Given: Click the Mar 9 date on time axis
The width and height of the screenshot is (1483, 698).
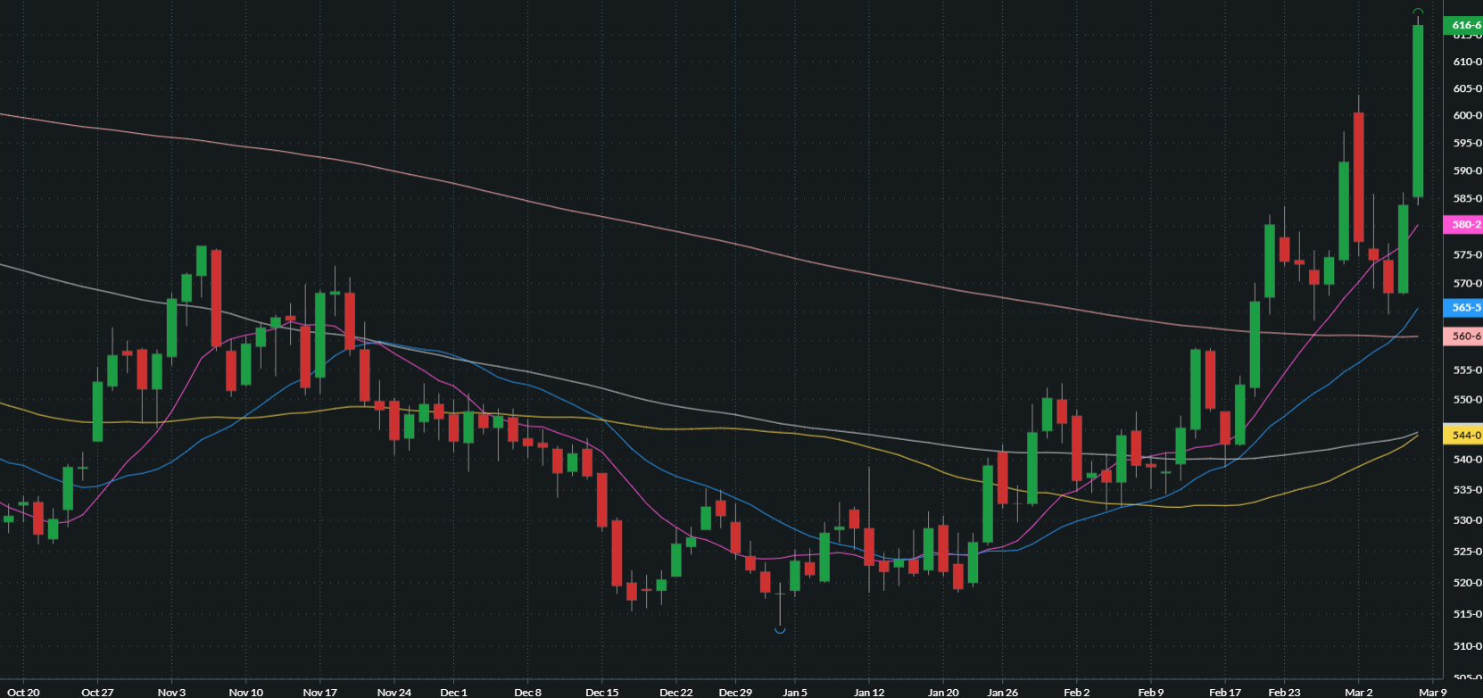Looking at the screenshot, I should point(1432,692).
